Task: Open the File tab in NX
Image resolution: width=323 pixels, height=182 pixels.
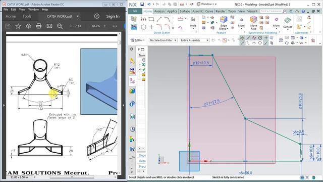Action: [x=135, y=11]
